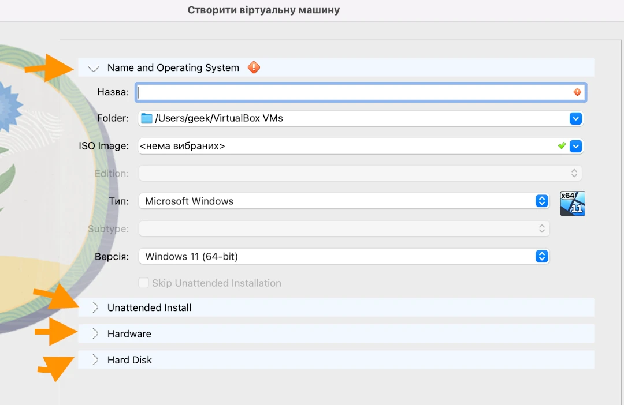Click the Версія: label
Image resolution: width=624 pixels, height=405 pixels.
(112, 256)
